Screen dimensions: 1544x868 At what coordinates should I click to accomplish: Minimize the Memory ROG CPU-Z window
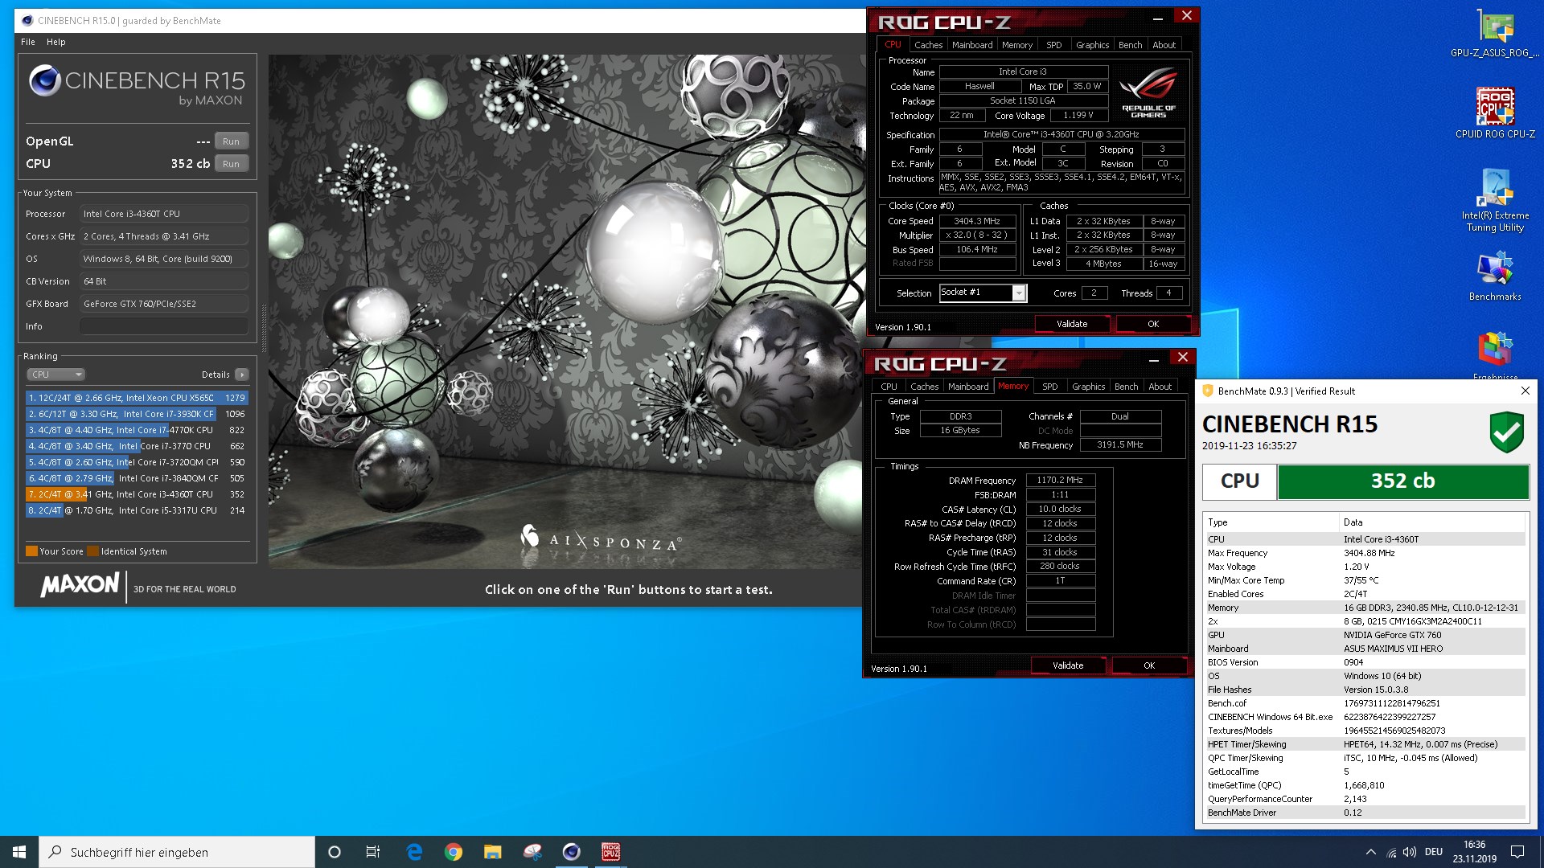(1153, 358)
